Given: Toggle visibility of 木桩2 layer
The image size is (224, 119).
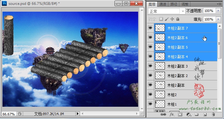Looking at the screenshot, I should [150, 94].
